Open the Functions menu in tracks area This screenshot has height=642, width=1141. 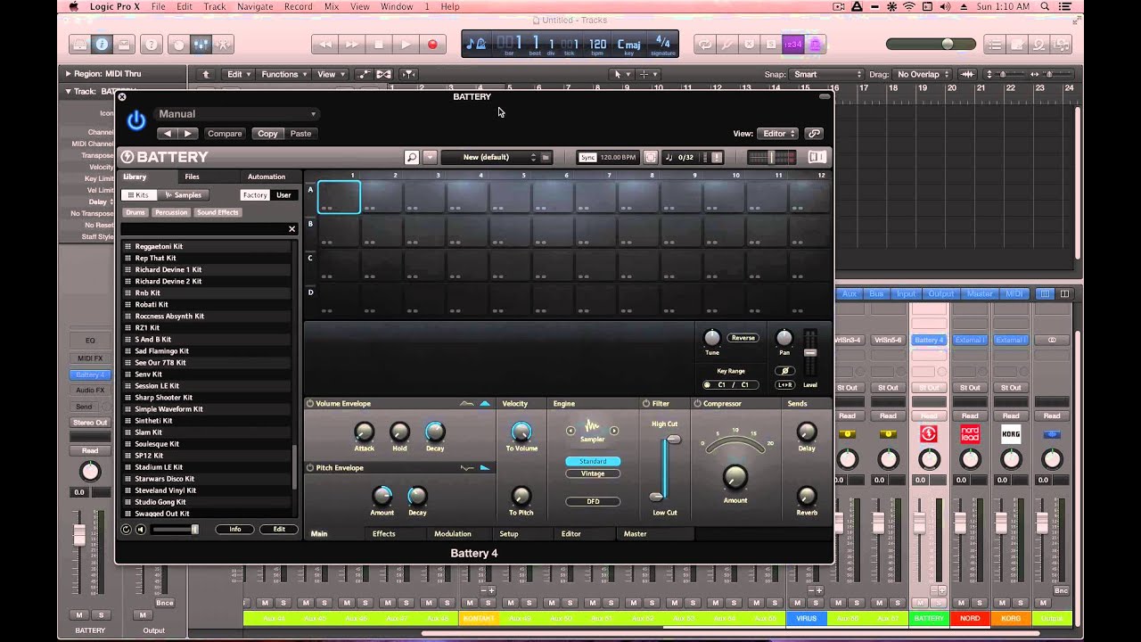(x=283, y=75)
